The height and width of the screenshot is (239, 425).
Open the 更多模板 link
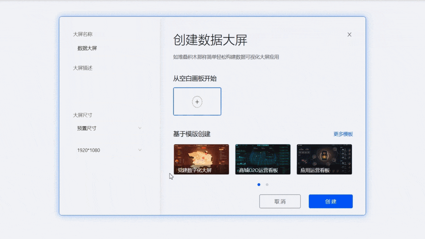coord(343,134)
